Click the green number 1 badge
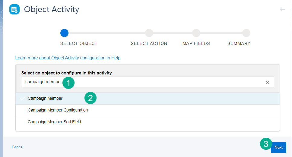 [x=68, y=83]
